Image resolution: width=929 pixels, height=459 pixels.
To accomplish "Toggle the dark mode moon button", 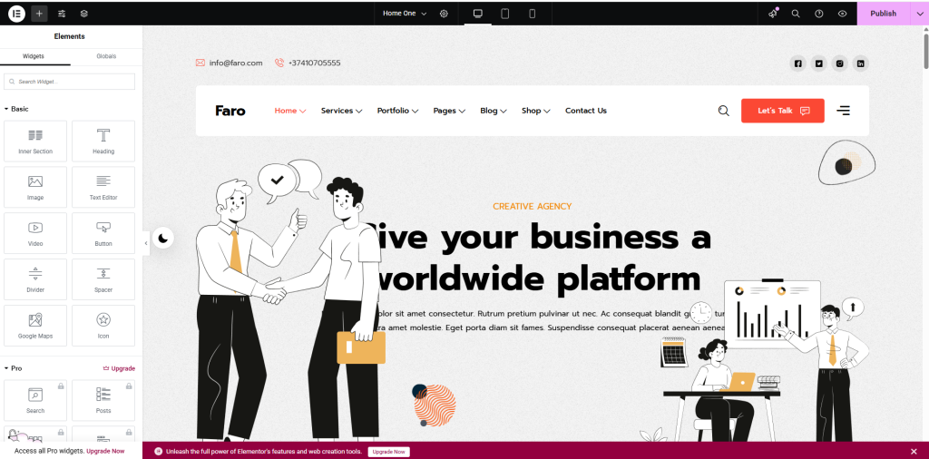I will (x=163, y=239).
